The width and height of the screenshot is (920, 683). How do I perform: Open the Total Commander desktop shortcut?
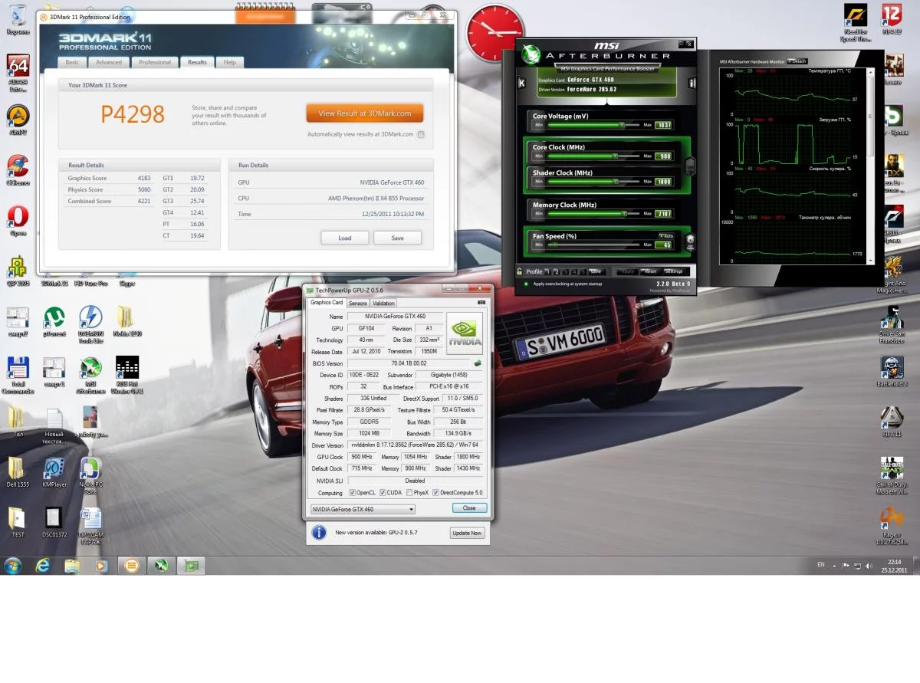(x=18, y=375)
